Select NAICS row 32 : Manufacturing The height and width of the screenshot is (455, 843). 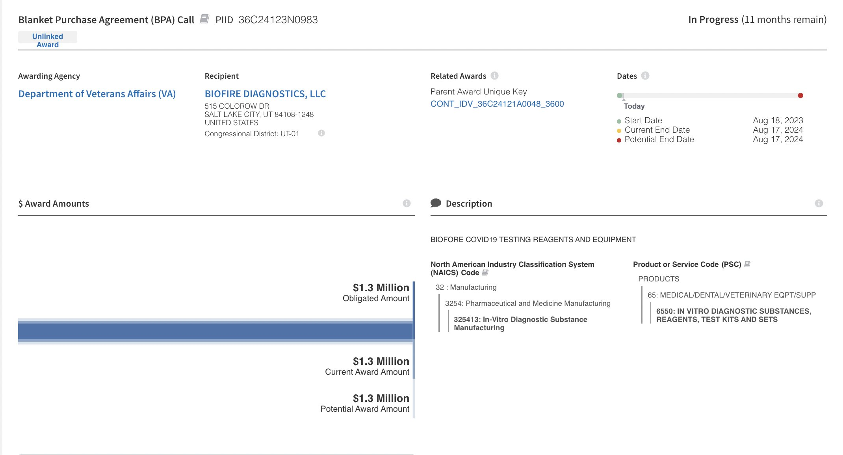pos(466,287)
